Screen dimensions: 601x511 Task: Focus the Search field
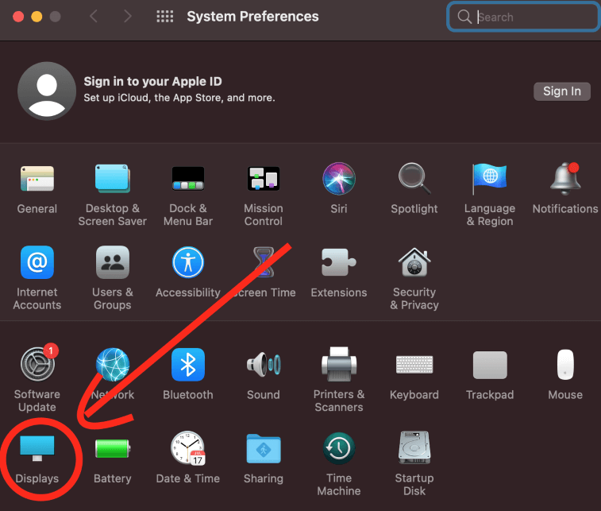(x=523, y=17)
